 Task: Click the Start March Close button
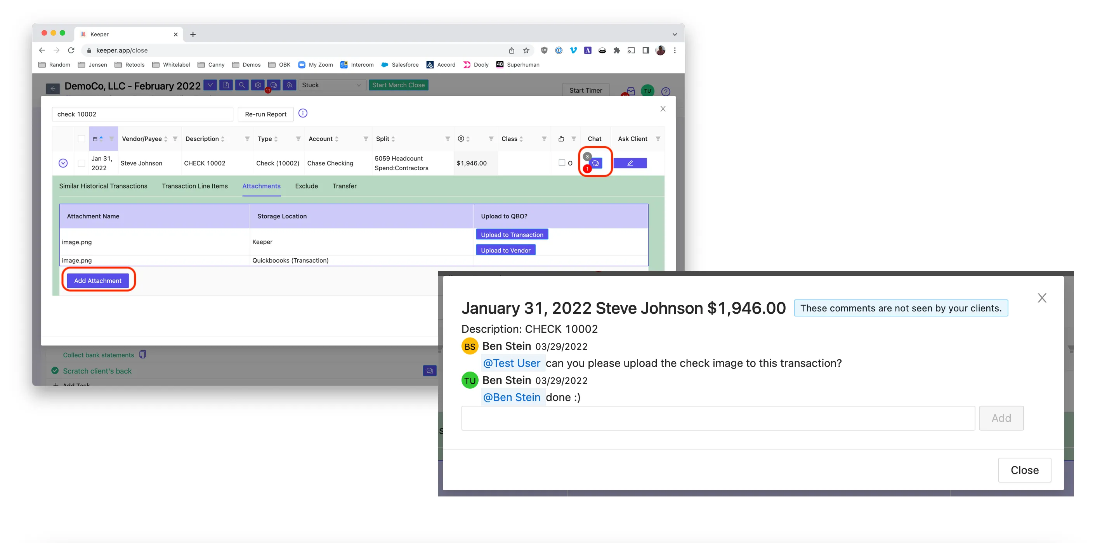tap(398, 85)
